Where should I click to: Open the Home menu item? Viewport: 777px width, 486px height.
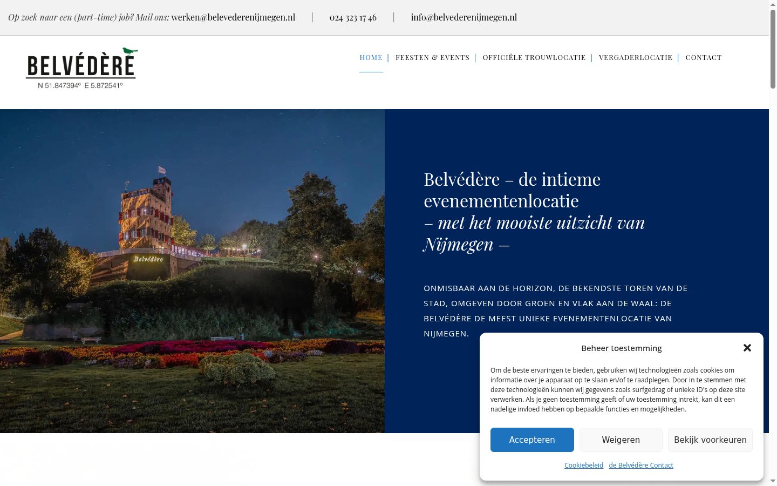(x=371, y=57)
